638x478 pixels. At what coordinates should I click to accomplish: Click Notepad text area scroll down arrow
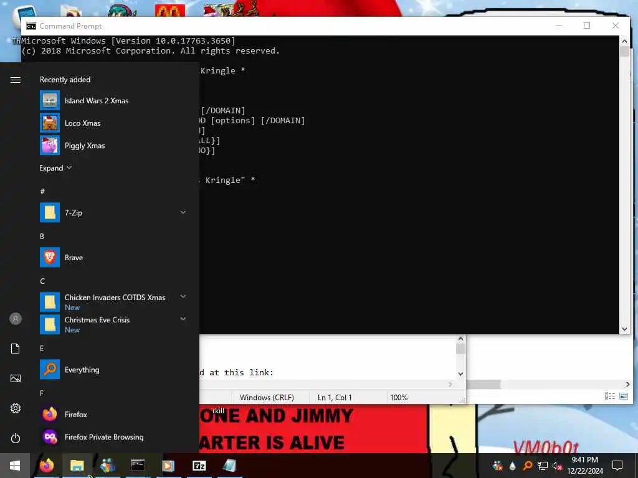click(460, 373)
